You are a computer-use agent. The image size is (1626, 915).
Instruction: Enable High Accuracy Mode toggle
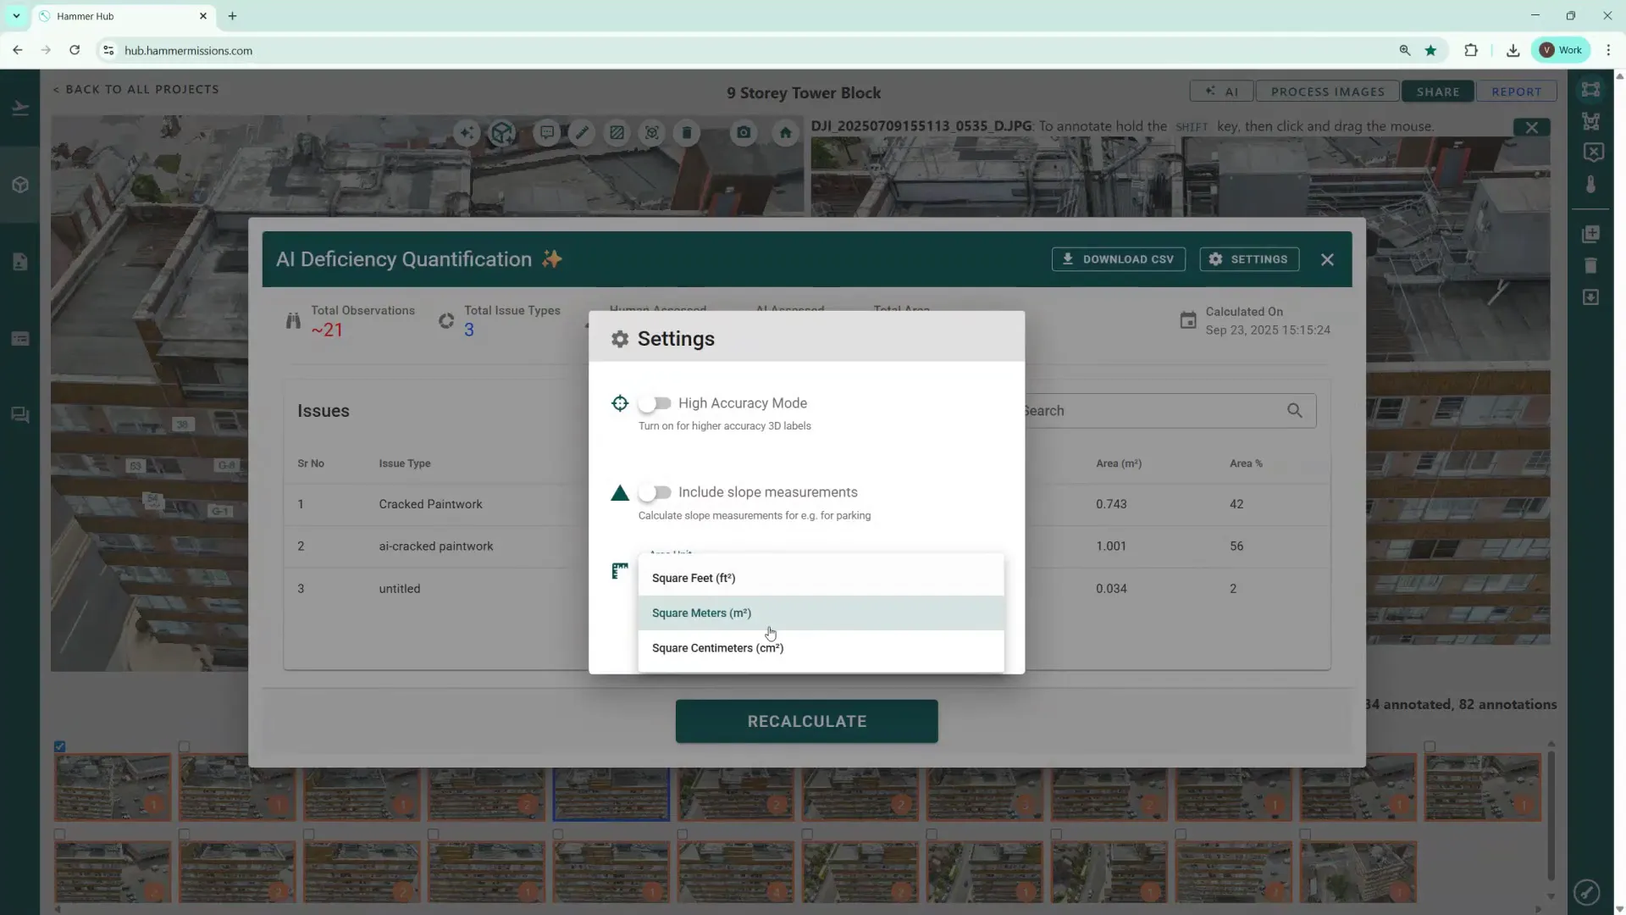(x=655, y=403)
